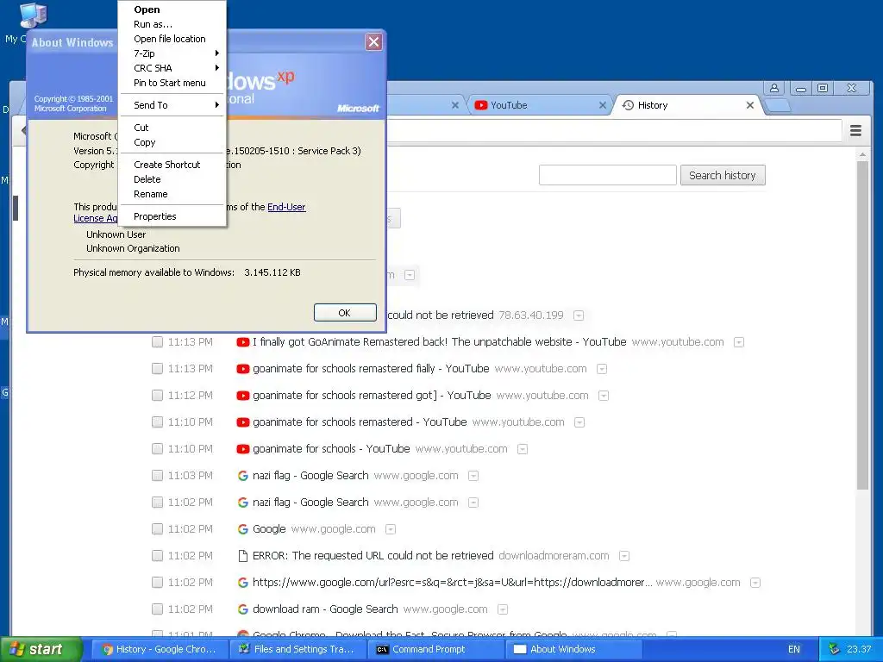Select 'Pin to Start menu' context entry
The height and width of the screenshot is (662, 883).
coord(172,83)
